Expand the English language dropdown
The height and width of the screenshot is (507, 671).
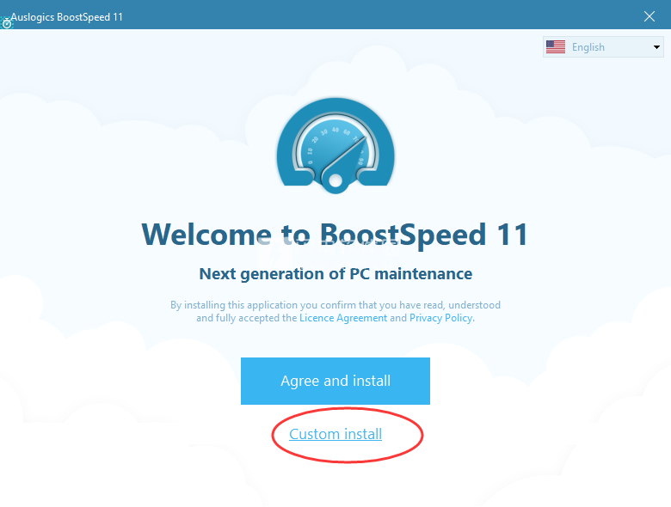click(x=603, y=47)
